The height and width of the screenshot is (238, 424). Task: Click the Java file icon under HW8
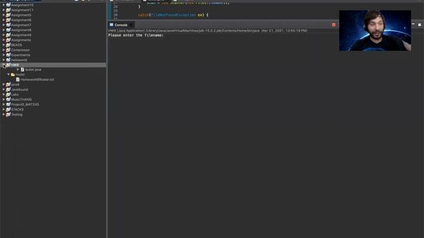23,69
